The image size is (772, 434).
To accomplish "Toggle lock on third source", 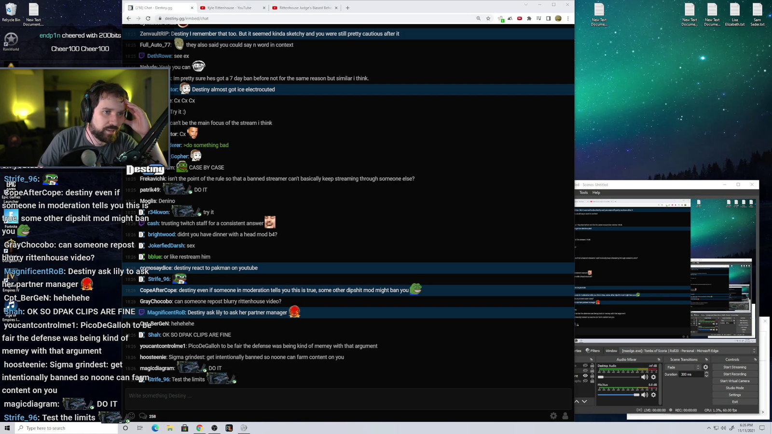I will click(x=592, y=376).
